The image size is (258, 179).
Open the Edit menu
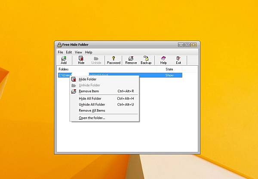(x=69, y=52)
